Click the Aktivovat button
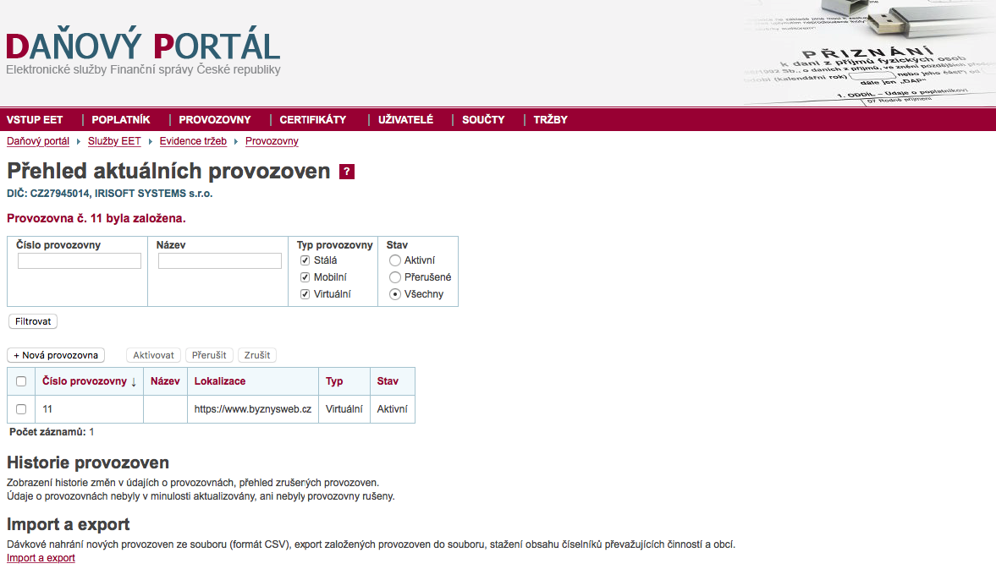The image size is (996, 580). click(154, 355)
